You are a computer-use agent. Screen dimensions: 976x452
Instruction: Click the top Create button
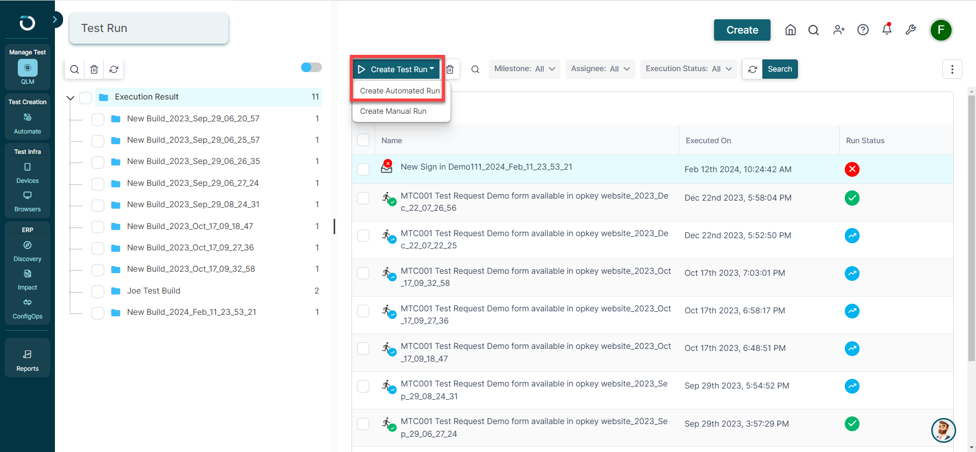pyautogui.click(x=742, y=30)
